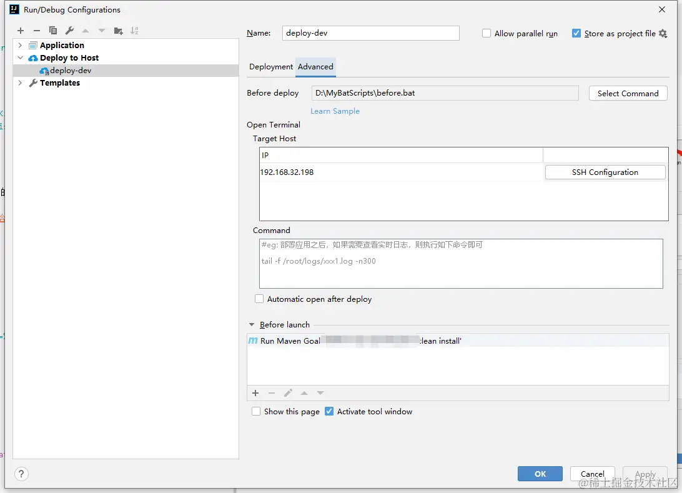Screen dimensions: 682x493
Task: Click the Apply button
Action: click(645, 474)
